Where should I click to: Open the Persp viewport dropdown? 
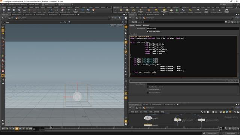click(x=113, y=25)
